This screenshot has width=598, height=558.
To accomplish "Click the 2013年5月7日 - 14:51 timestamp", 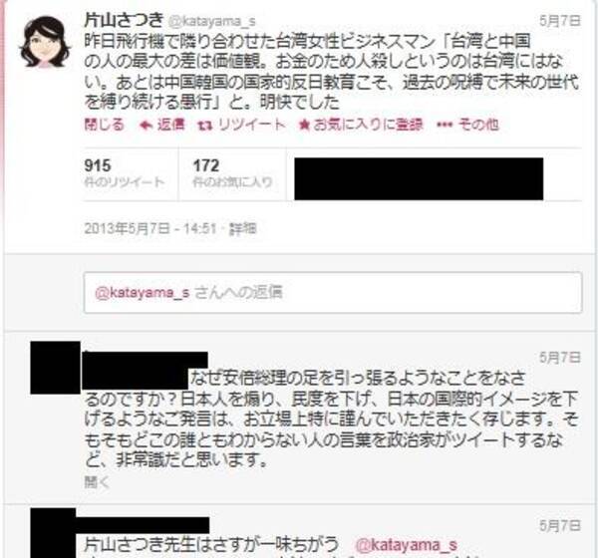I will [150, 229].
